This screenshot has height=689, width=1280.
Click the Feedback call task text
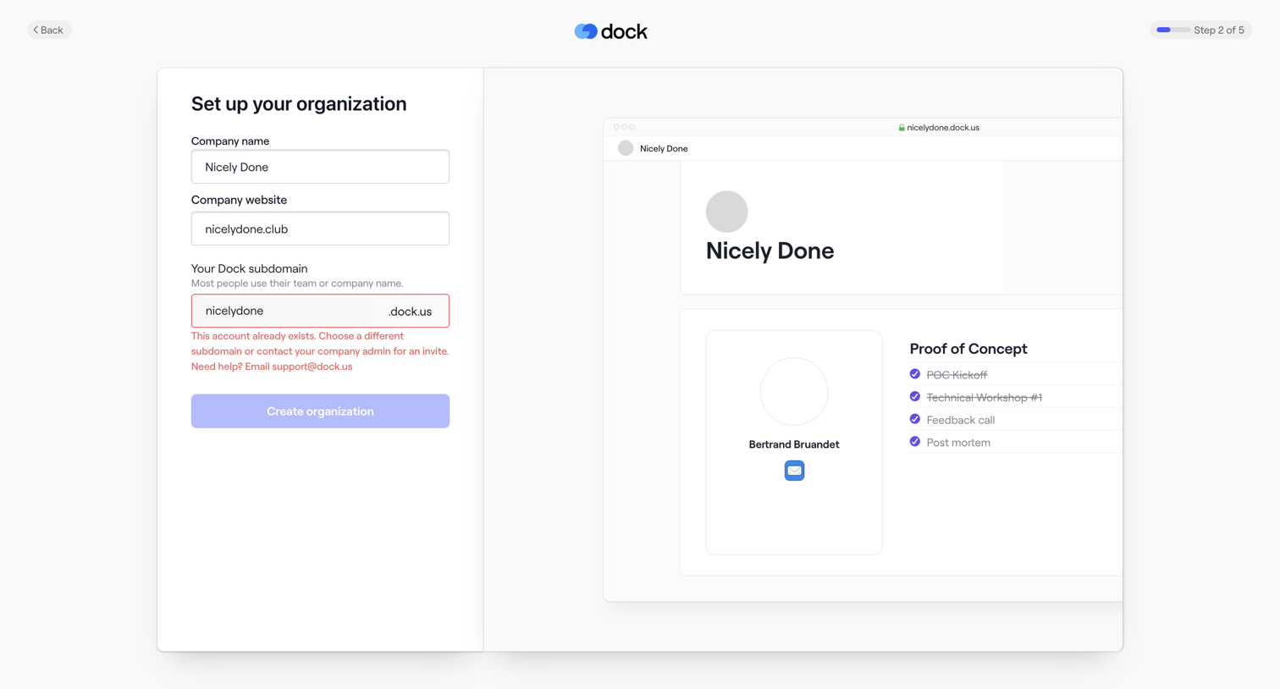tap(961, 420)
